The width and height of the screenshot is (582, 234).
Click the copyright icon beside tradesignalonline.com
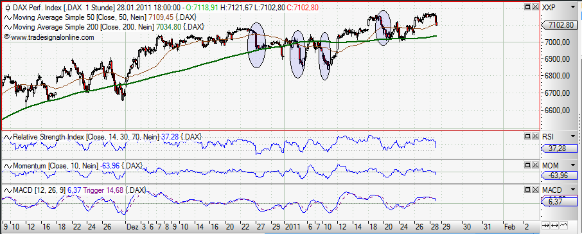tap(6, 37)
